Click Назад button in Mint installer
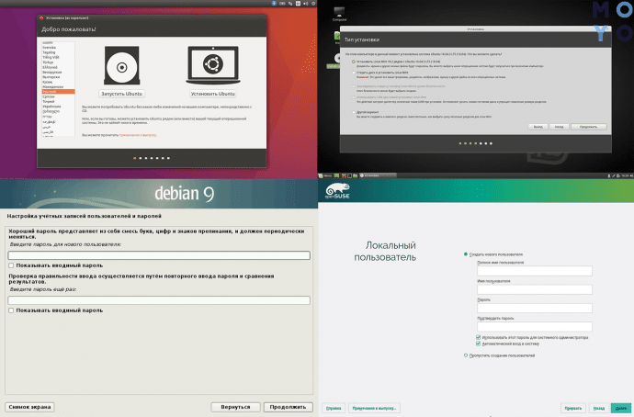Screen dimensions: 634x417 pos(560,127)
